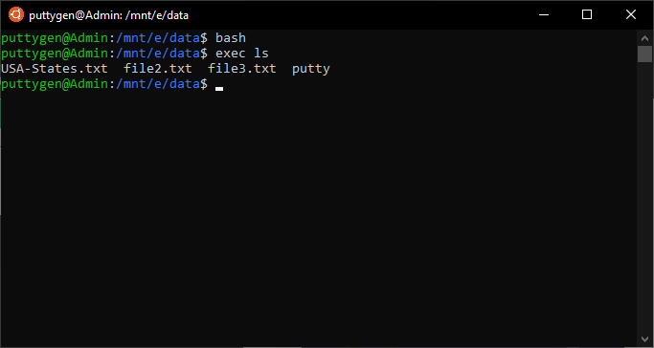Minimize the terminal window
Screen dimensions: 654x348
(544, 14)
